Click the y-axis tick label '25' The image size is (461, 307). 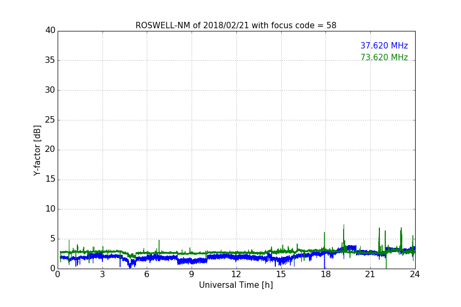click(50, 119)
